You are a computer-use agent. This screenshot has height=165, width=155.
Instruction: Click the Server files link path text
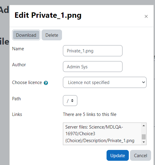point(100,134)
